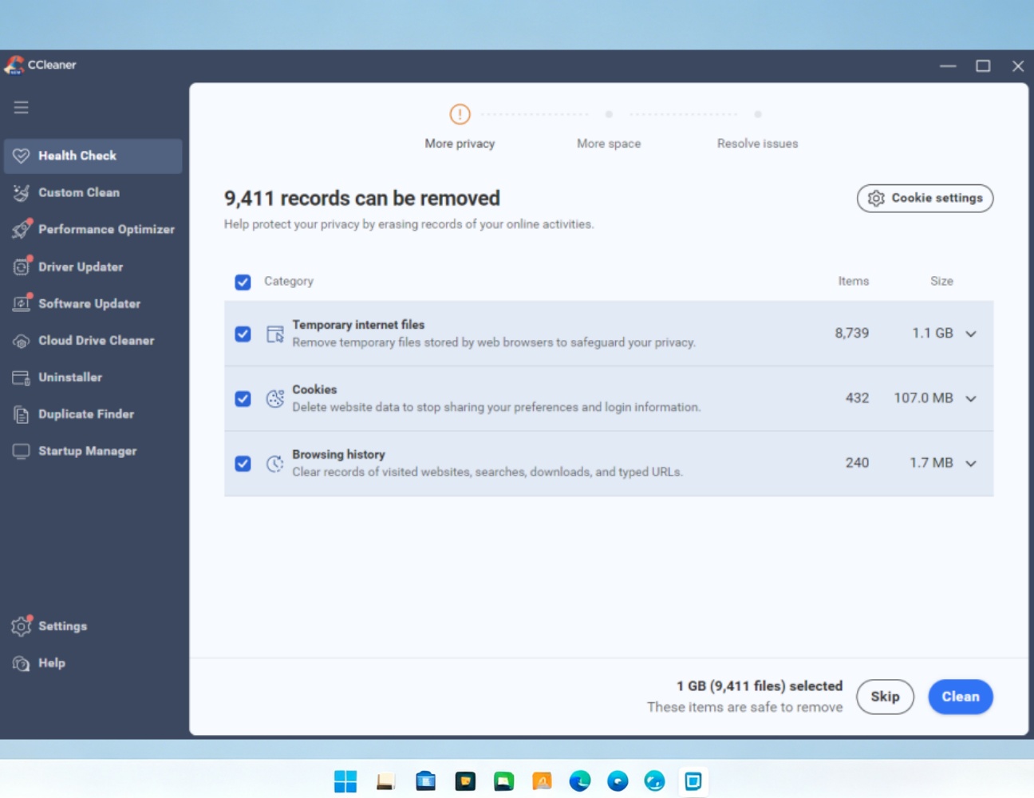Click '1 GB (9,411 files) selected' summary

760,685
